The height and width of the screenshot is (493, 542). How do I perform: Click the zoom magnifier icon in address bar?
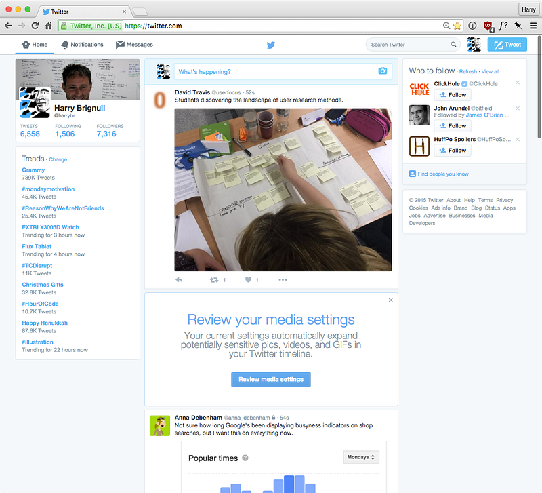(446, 26)
